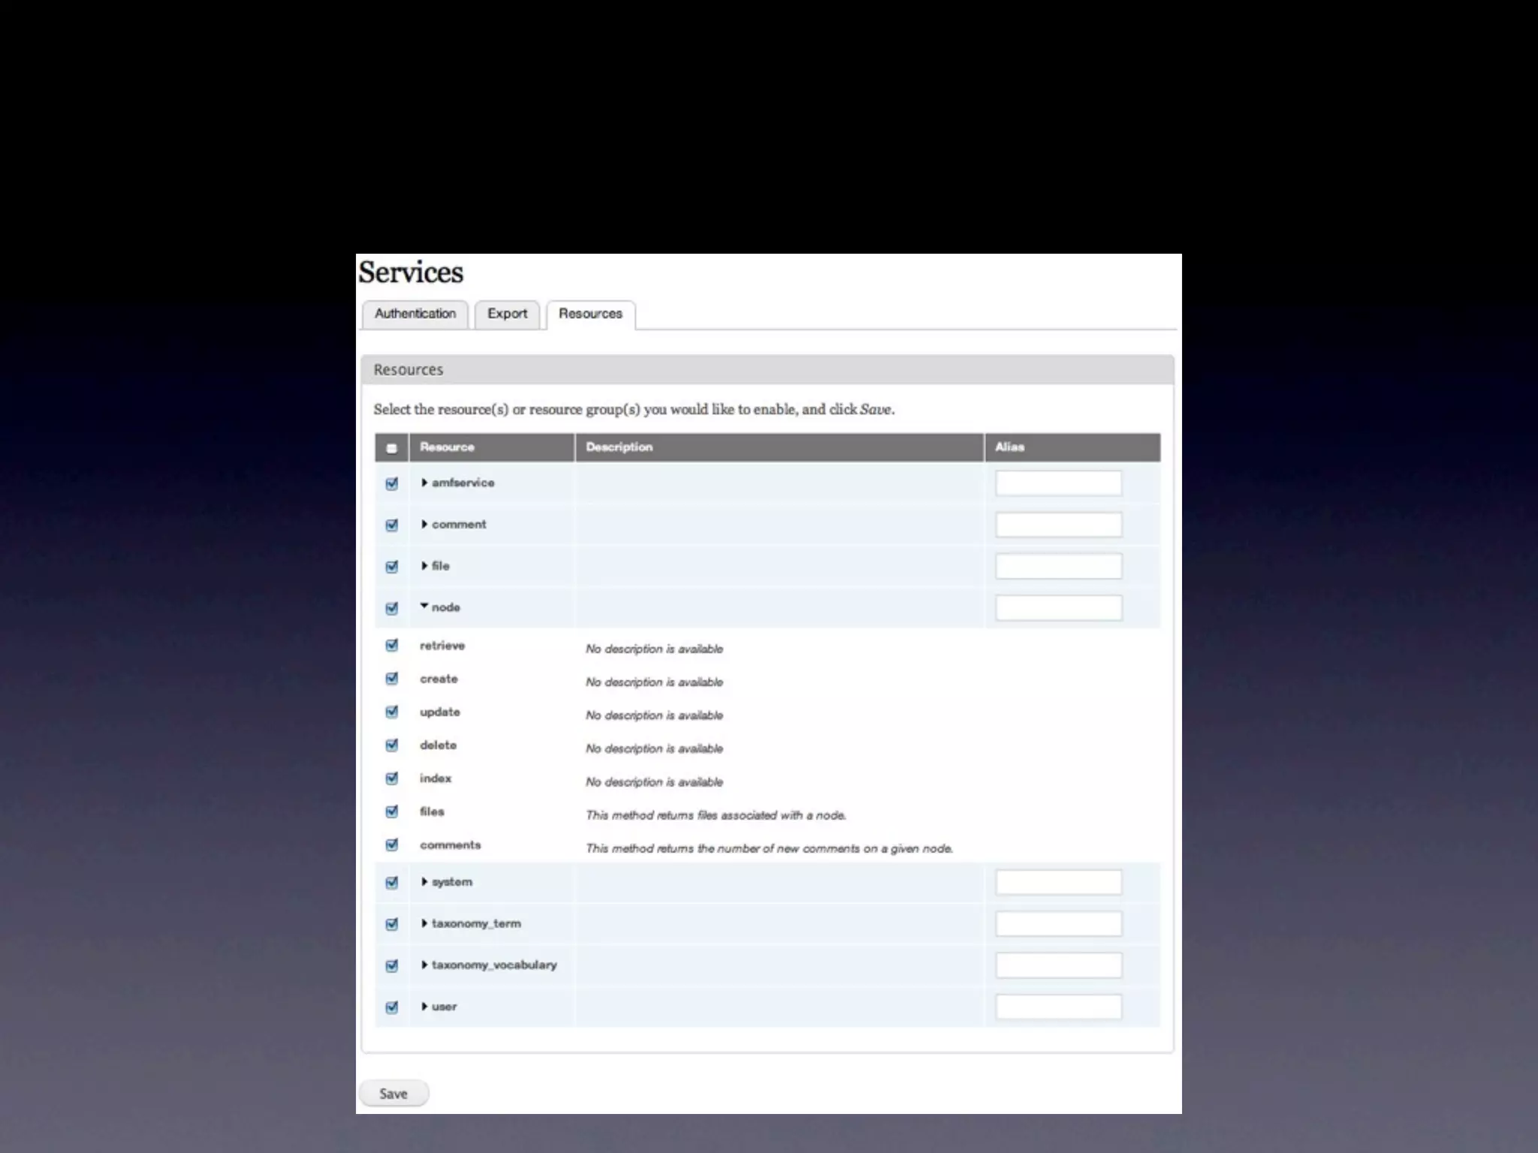Collapse the node resource group
The width and height of the screenshot is (1538, 1153).
tap(424, 606)
